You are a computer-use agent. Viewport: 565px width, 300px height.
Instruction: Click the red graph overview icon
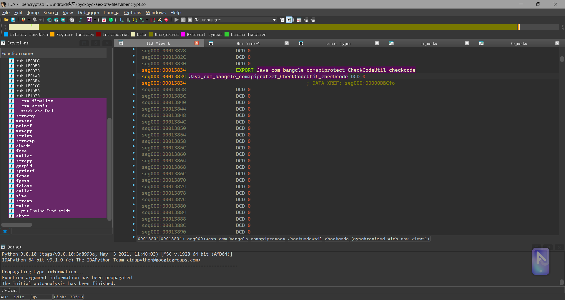104,20
